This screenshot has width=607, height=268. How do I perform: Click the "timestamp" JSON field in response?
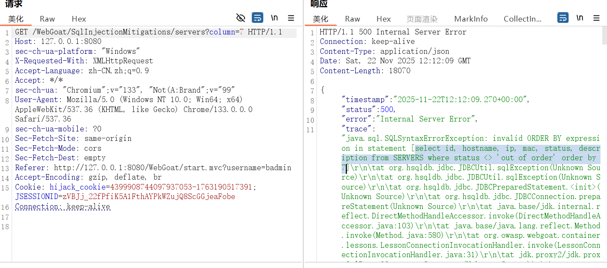(x=435, y=100)
